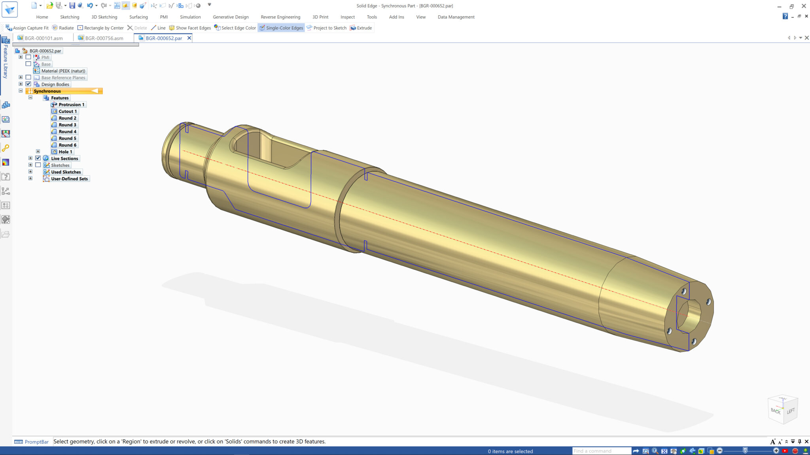Viewport: 810px width, 455px height.
Task: Click the YouTube icon in status bar
Action: click(x=785, y=451)
